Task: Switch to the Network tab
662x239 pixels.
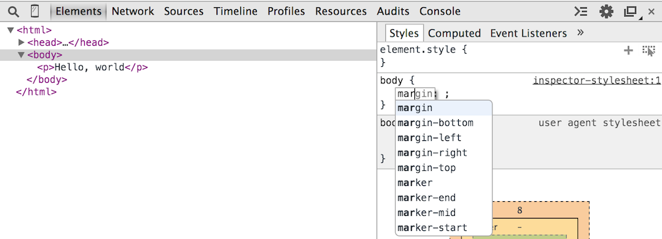Action: (132, 11)
